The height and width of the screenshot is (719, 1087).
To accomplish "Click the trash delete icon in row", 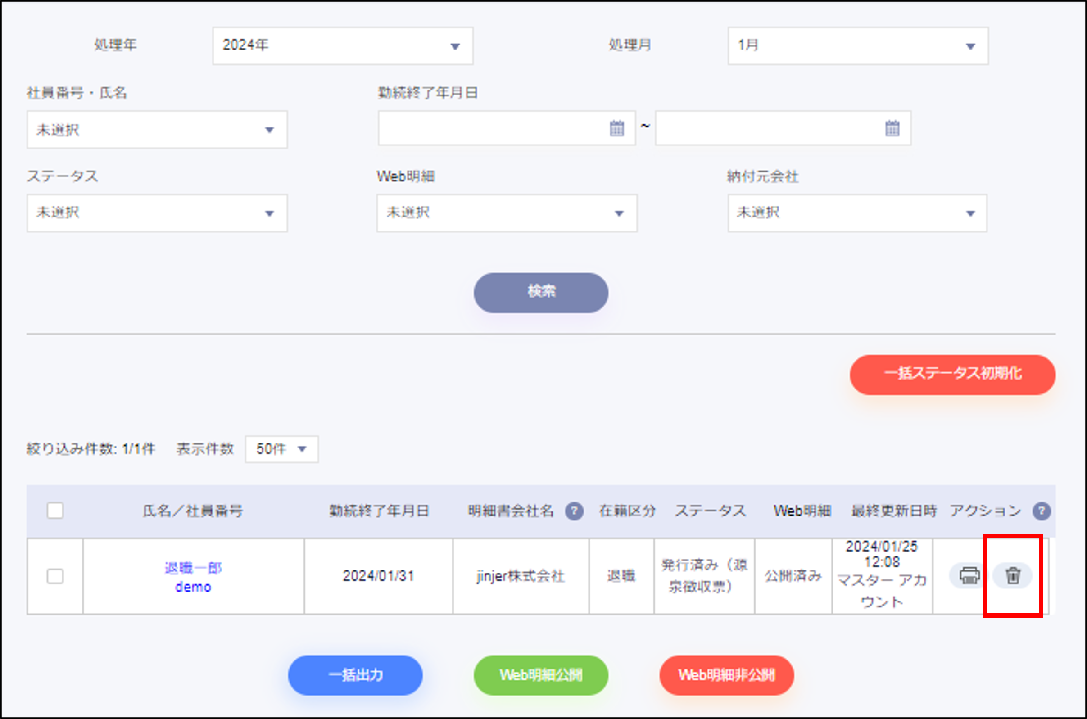I will pos(1013,575).
